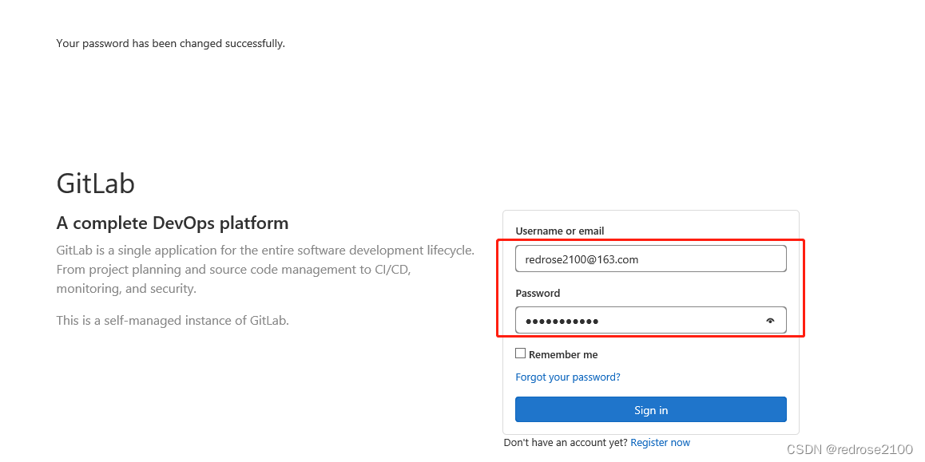
Task: Select the Username or email field
Action: [x=650, y=259]
